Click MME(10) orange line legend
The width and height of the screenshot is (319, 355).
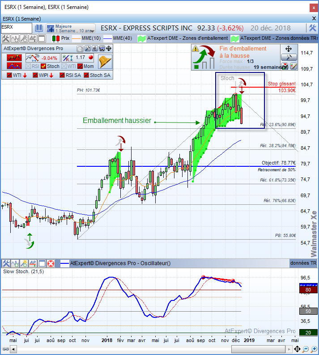click(86, 38)
